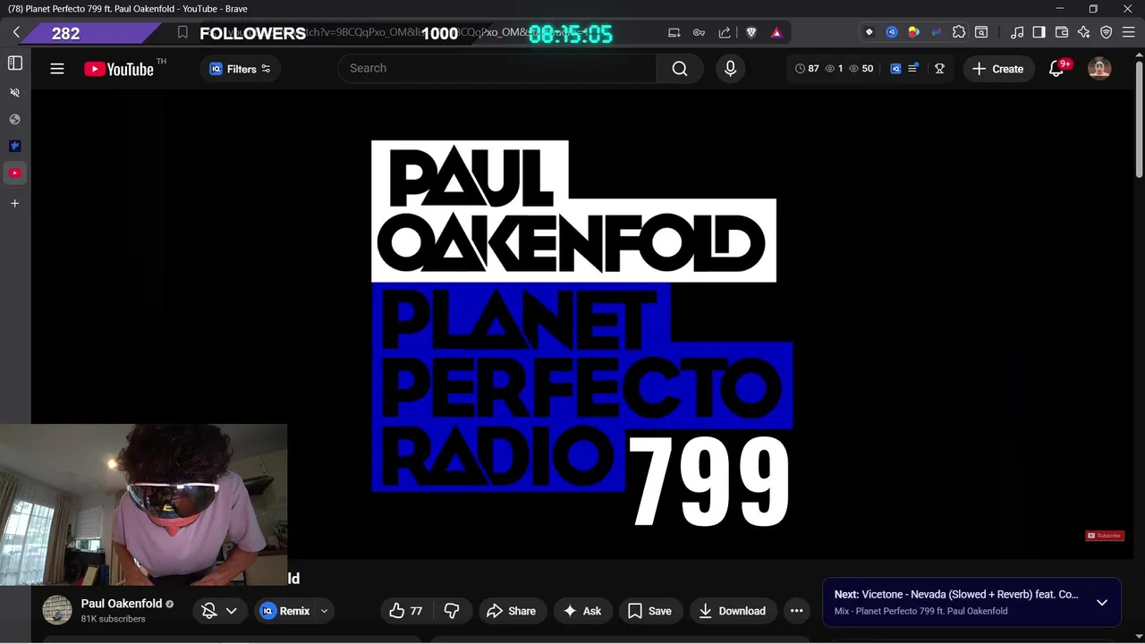The image size is (1145, 644).
Task: Download the video
Action: 733,611
